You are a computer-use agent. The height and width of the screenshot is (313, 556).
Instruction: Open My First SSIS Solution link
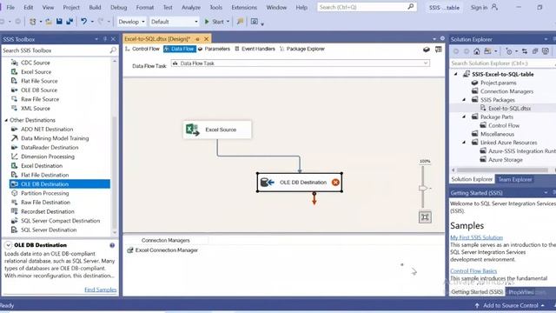(x=476, y=237)
